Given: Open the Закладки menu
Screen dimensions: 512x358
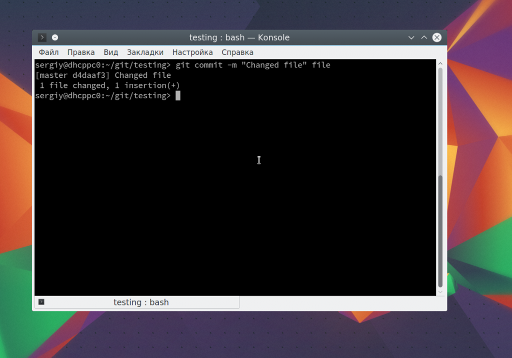Looking at the screenshot, I should coord(145,52).
